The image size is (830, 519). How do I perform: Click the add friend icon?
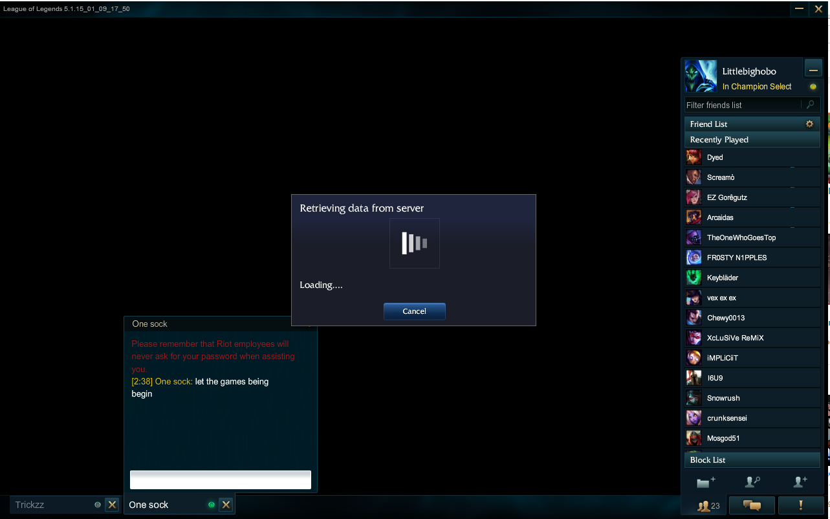pos(800,482)
